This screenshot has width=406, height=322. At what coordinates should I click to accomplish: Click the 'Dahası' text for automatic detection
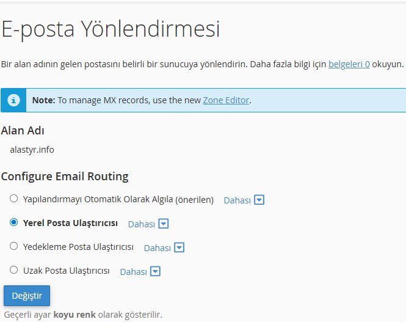point(237,200)
